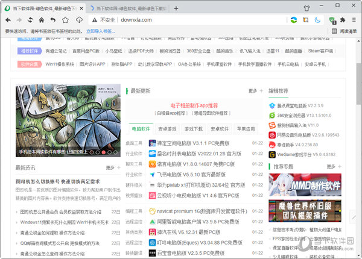Open a new tab with the plus button
Viewport: 362px width, 259px height.
[x=176, y=8]
